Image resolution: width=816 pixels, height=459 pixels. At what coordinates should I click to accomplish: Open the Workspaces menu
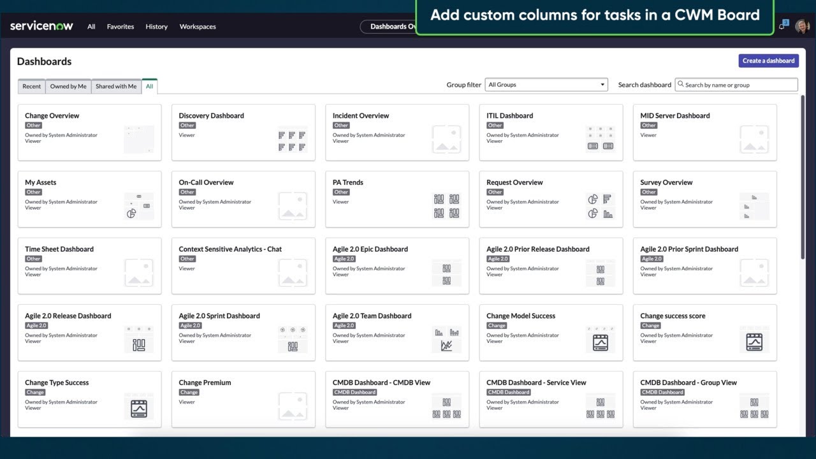[x=198, y=26]
